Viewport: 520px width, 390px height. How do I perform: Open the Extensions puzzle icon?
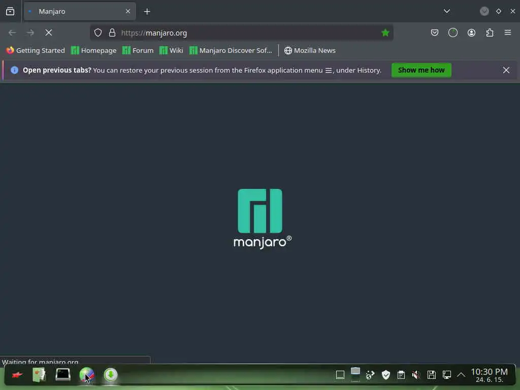coord(490,32)
